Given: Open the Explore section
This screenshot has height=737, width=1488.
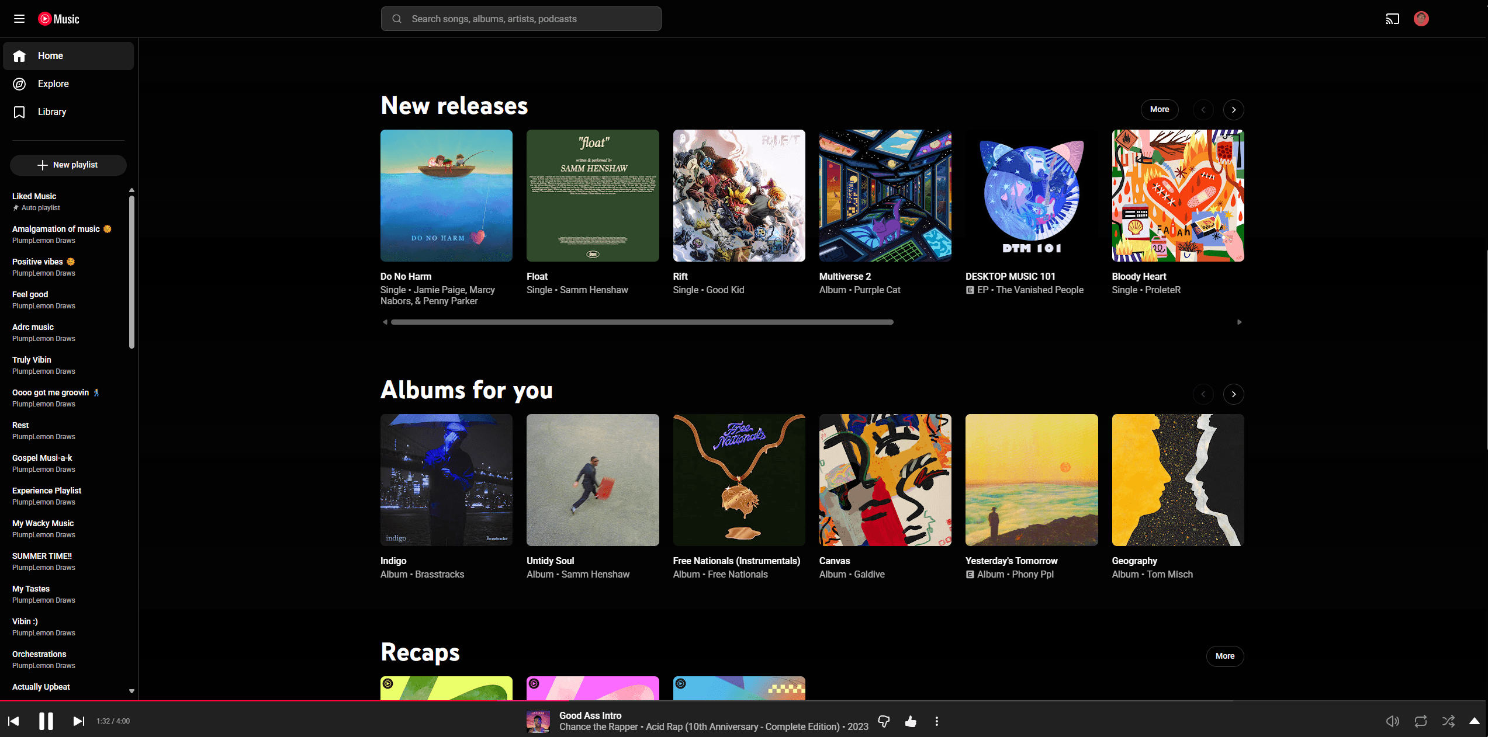Looking at the screenshot, I should 53,84.
